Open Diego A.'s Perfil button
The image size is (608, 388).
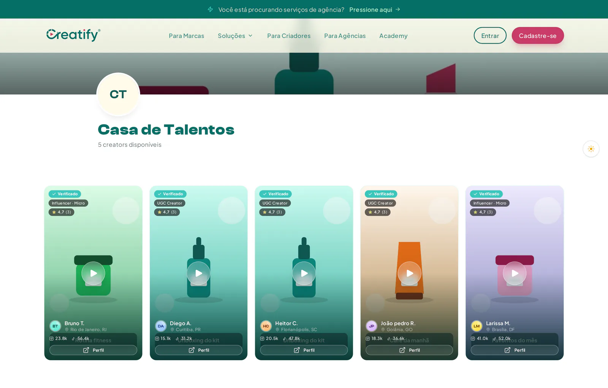[x=198, y=350]
